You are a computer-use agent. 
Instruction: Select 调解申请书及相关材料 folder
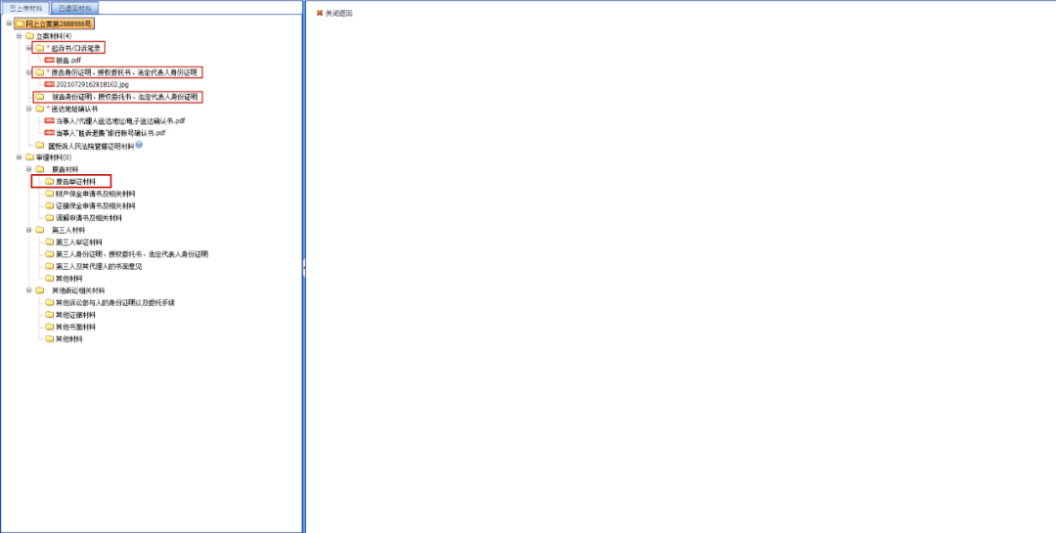88,218
